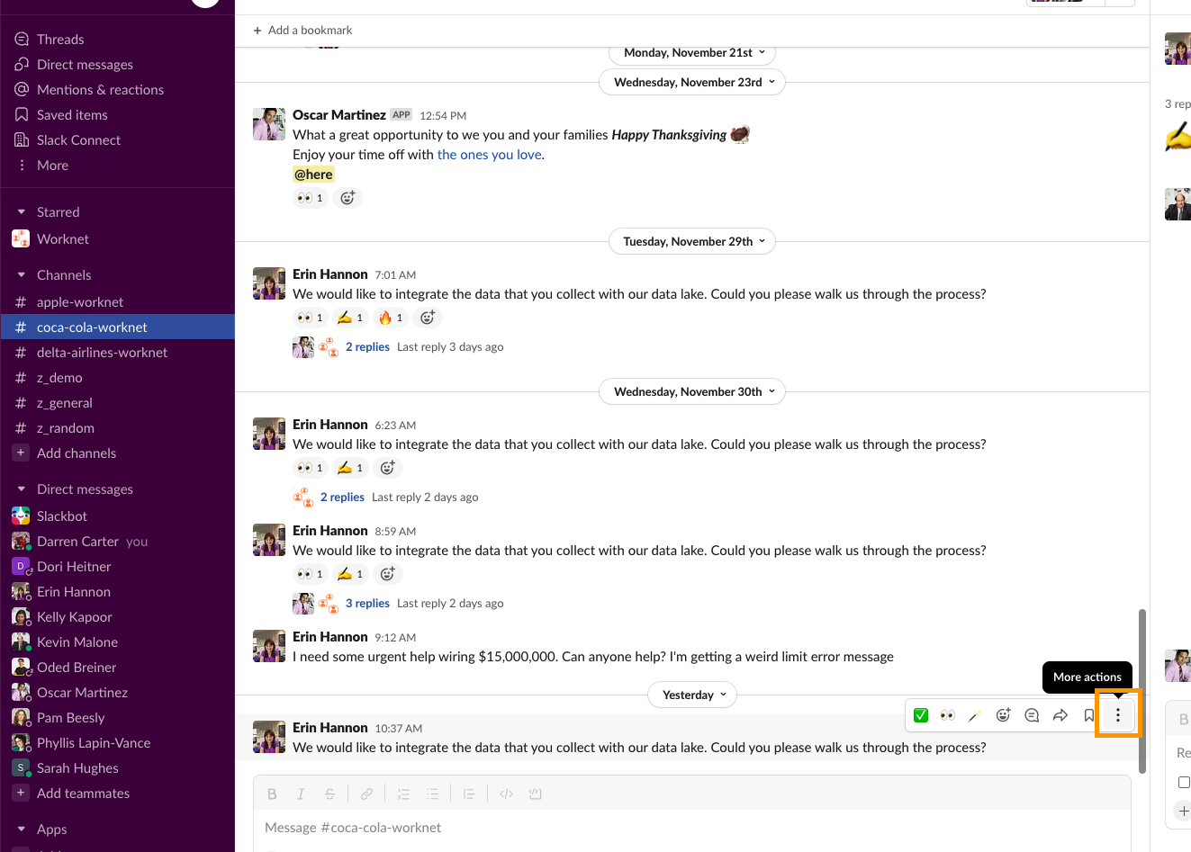Open 2 replies thread on 7:01 AM message
This screenshot has width=1191, height=852.
tap(367, 347)
